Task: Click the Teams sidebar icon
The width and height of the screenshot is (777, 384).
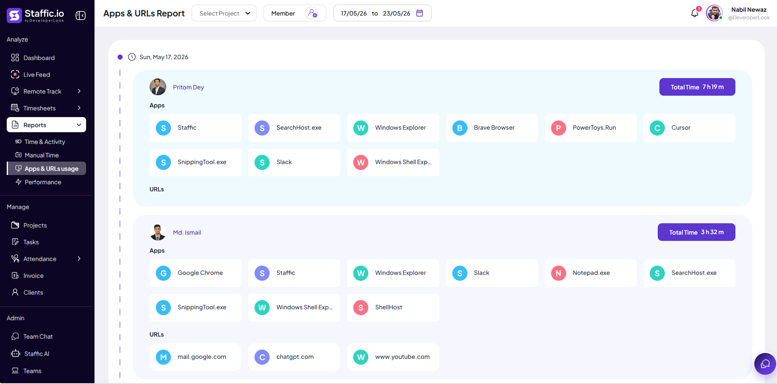Action: (x=15, y=371)
